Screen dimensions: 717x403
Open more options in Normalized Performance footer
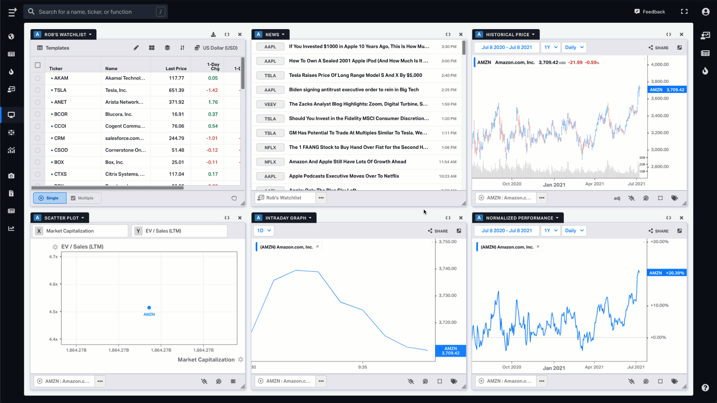(541, 381)
